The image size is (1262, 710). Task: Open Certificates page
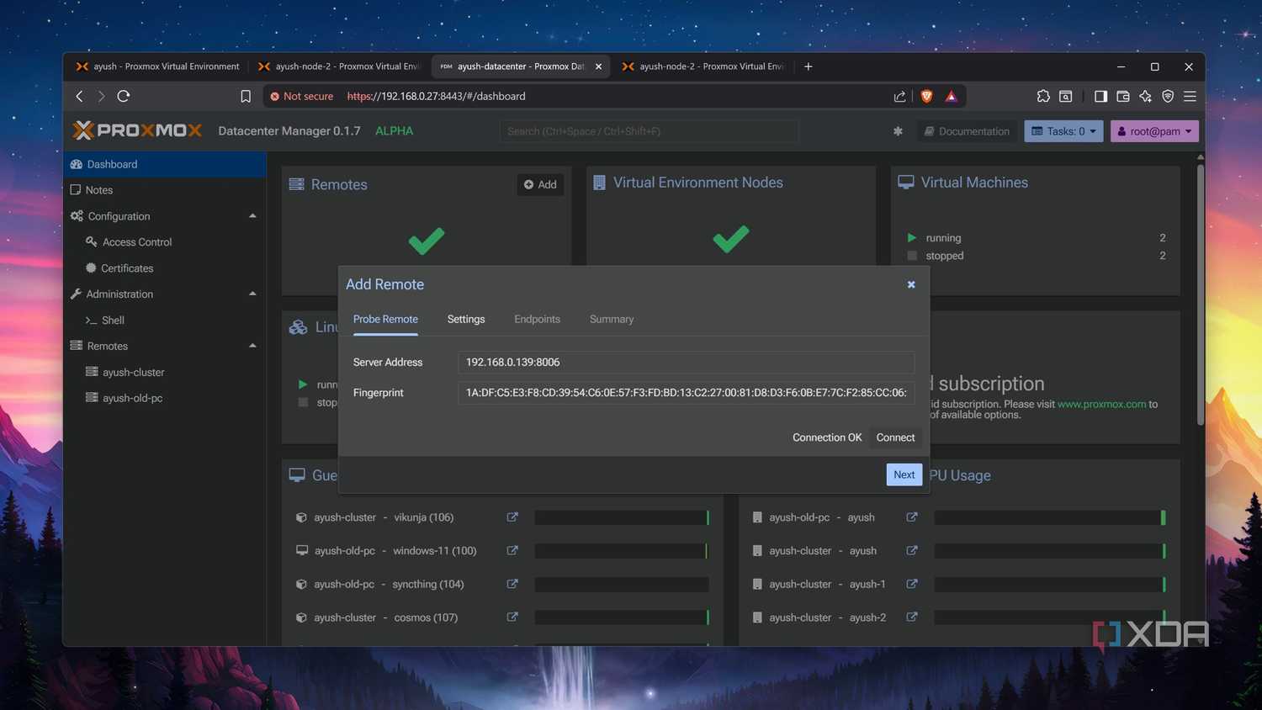[x=165, y=268]
